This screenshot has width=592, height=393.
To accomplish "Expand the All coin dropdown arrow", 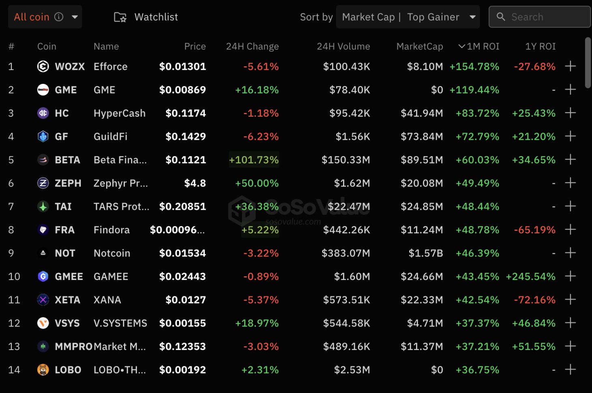I will click(x=75, y=17).
